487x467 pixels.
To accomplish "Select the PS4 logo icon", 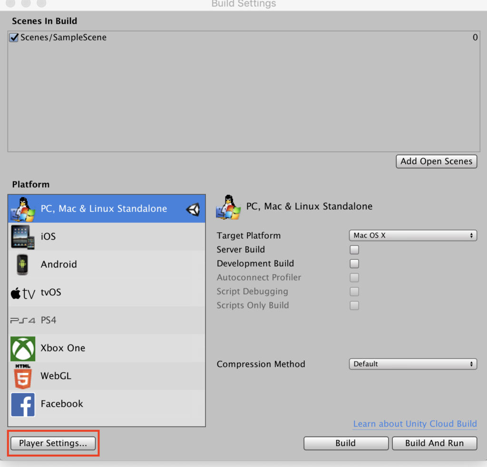I will click(23, 321).
